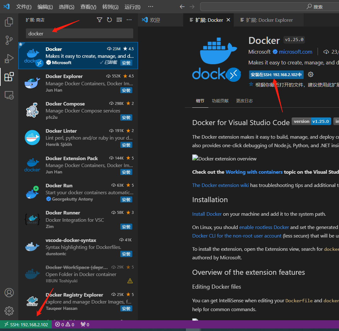339x331 pixels.
Task: Open the Run and Debug view
Action: click(x=9, y=58)
